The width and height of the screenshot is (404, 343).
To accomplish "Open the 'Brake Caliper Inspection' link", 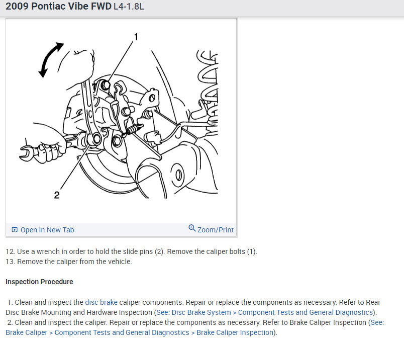I will click(x=235, y=332).
